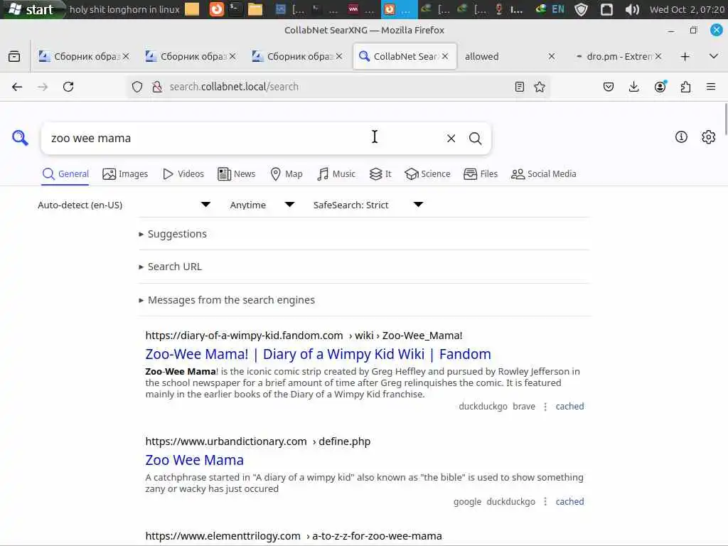Open a new tab with plus button
Image resolution: width=728 pixels, height=546 pixels.
pyautogui.click(x=685, y=57)
